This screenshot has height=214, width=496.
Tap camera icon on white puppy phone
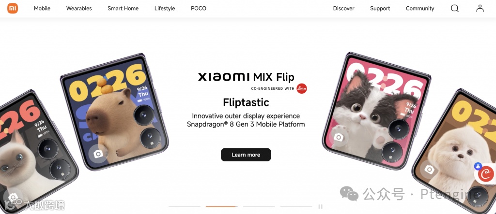429,170
